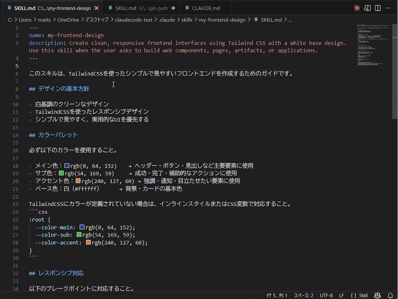Click the Copilot icon in the status bar
The height and width of the screenshot is (299, 398).
click(377, 295)
